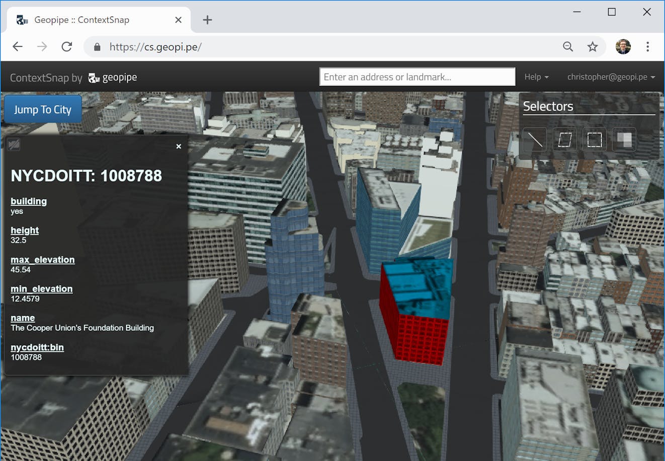
Task: Select the Geopipe :: ContextSnap tab
Action: tap(99, 20)
